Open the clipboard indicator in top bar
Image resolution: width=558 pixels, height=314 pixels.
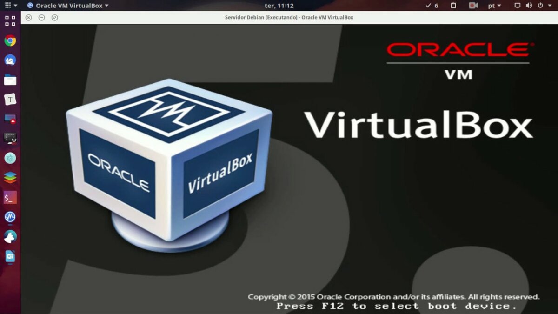(453, 6)
